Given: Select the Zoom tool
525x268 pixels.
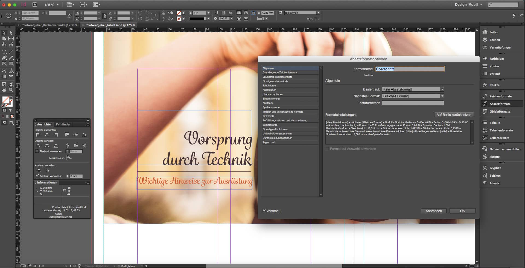Looking at the screenshot, I should click(x=11, y=90).
